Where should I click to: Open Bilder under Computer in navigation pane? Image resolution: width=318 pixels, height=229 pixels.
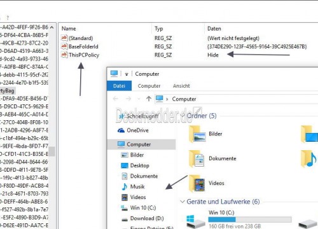[x=137, y=155]
